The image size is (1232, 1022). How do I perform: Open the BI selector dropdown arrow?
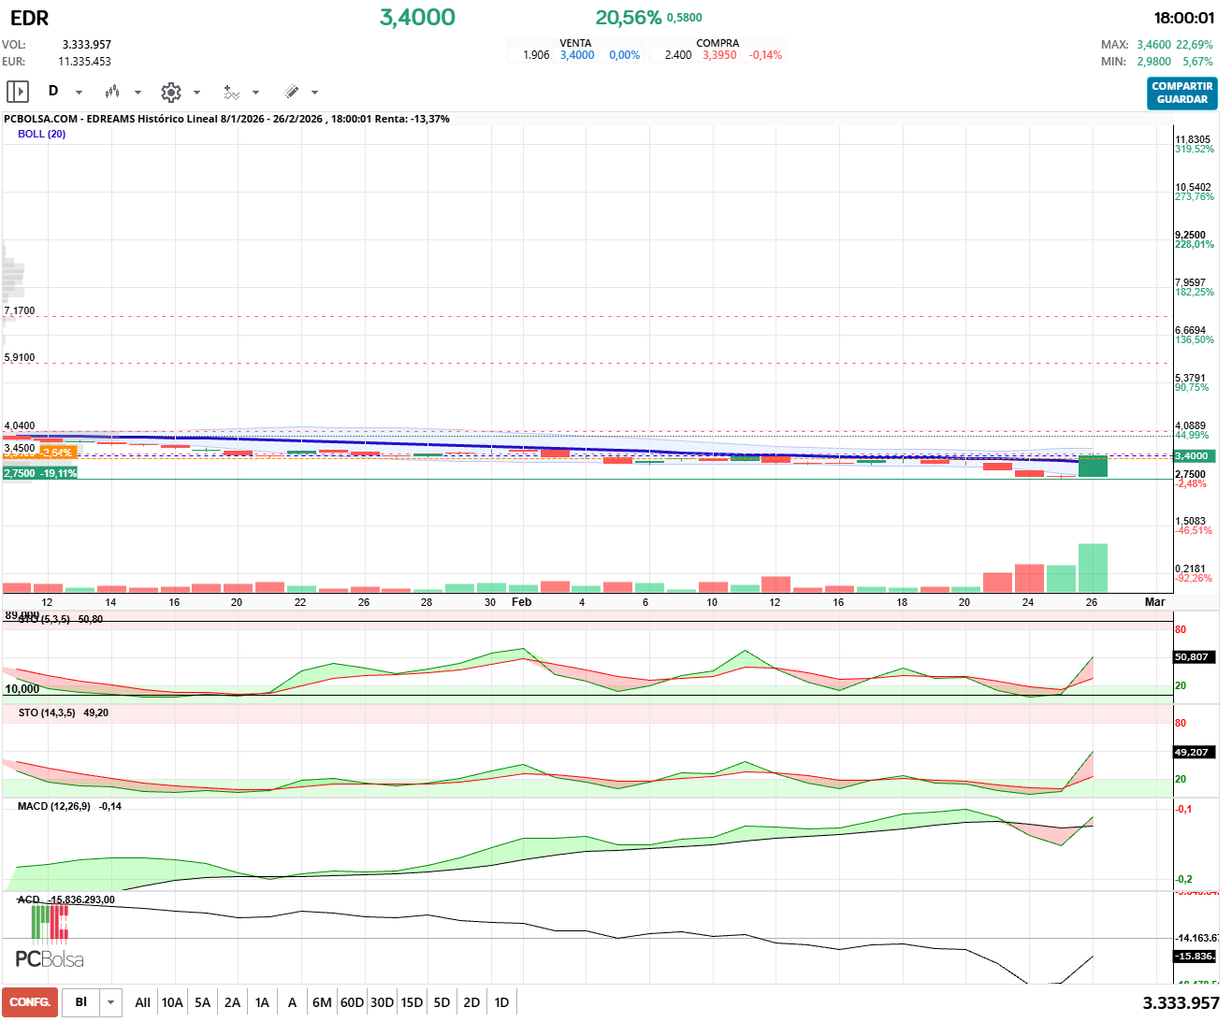(x=111, y=1002)
